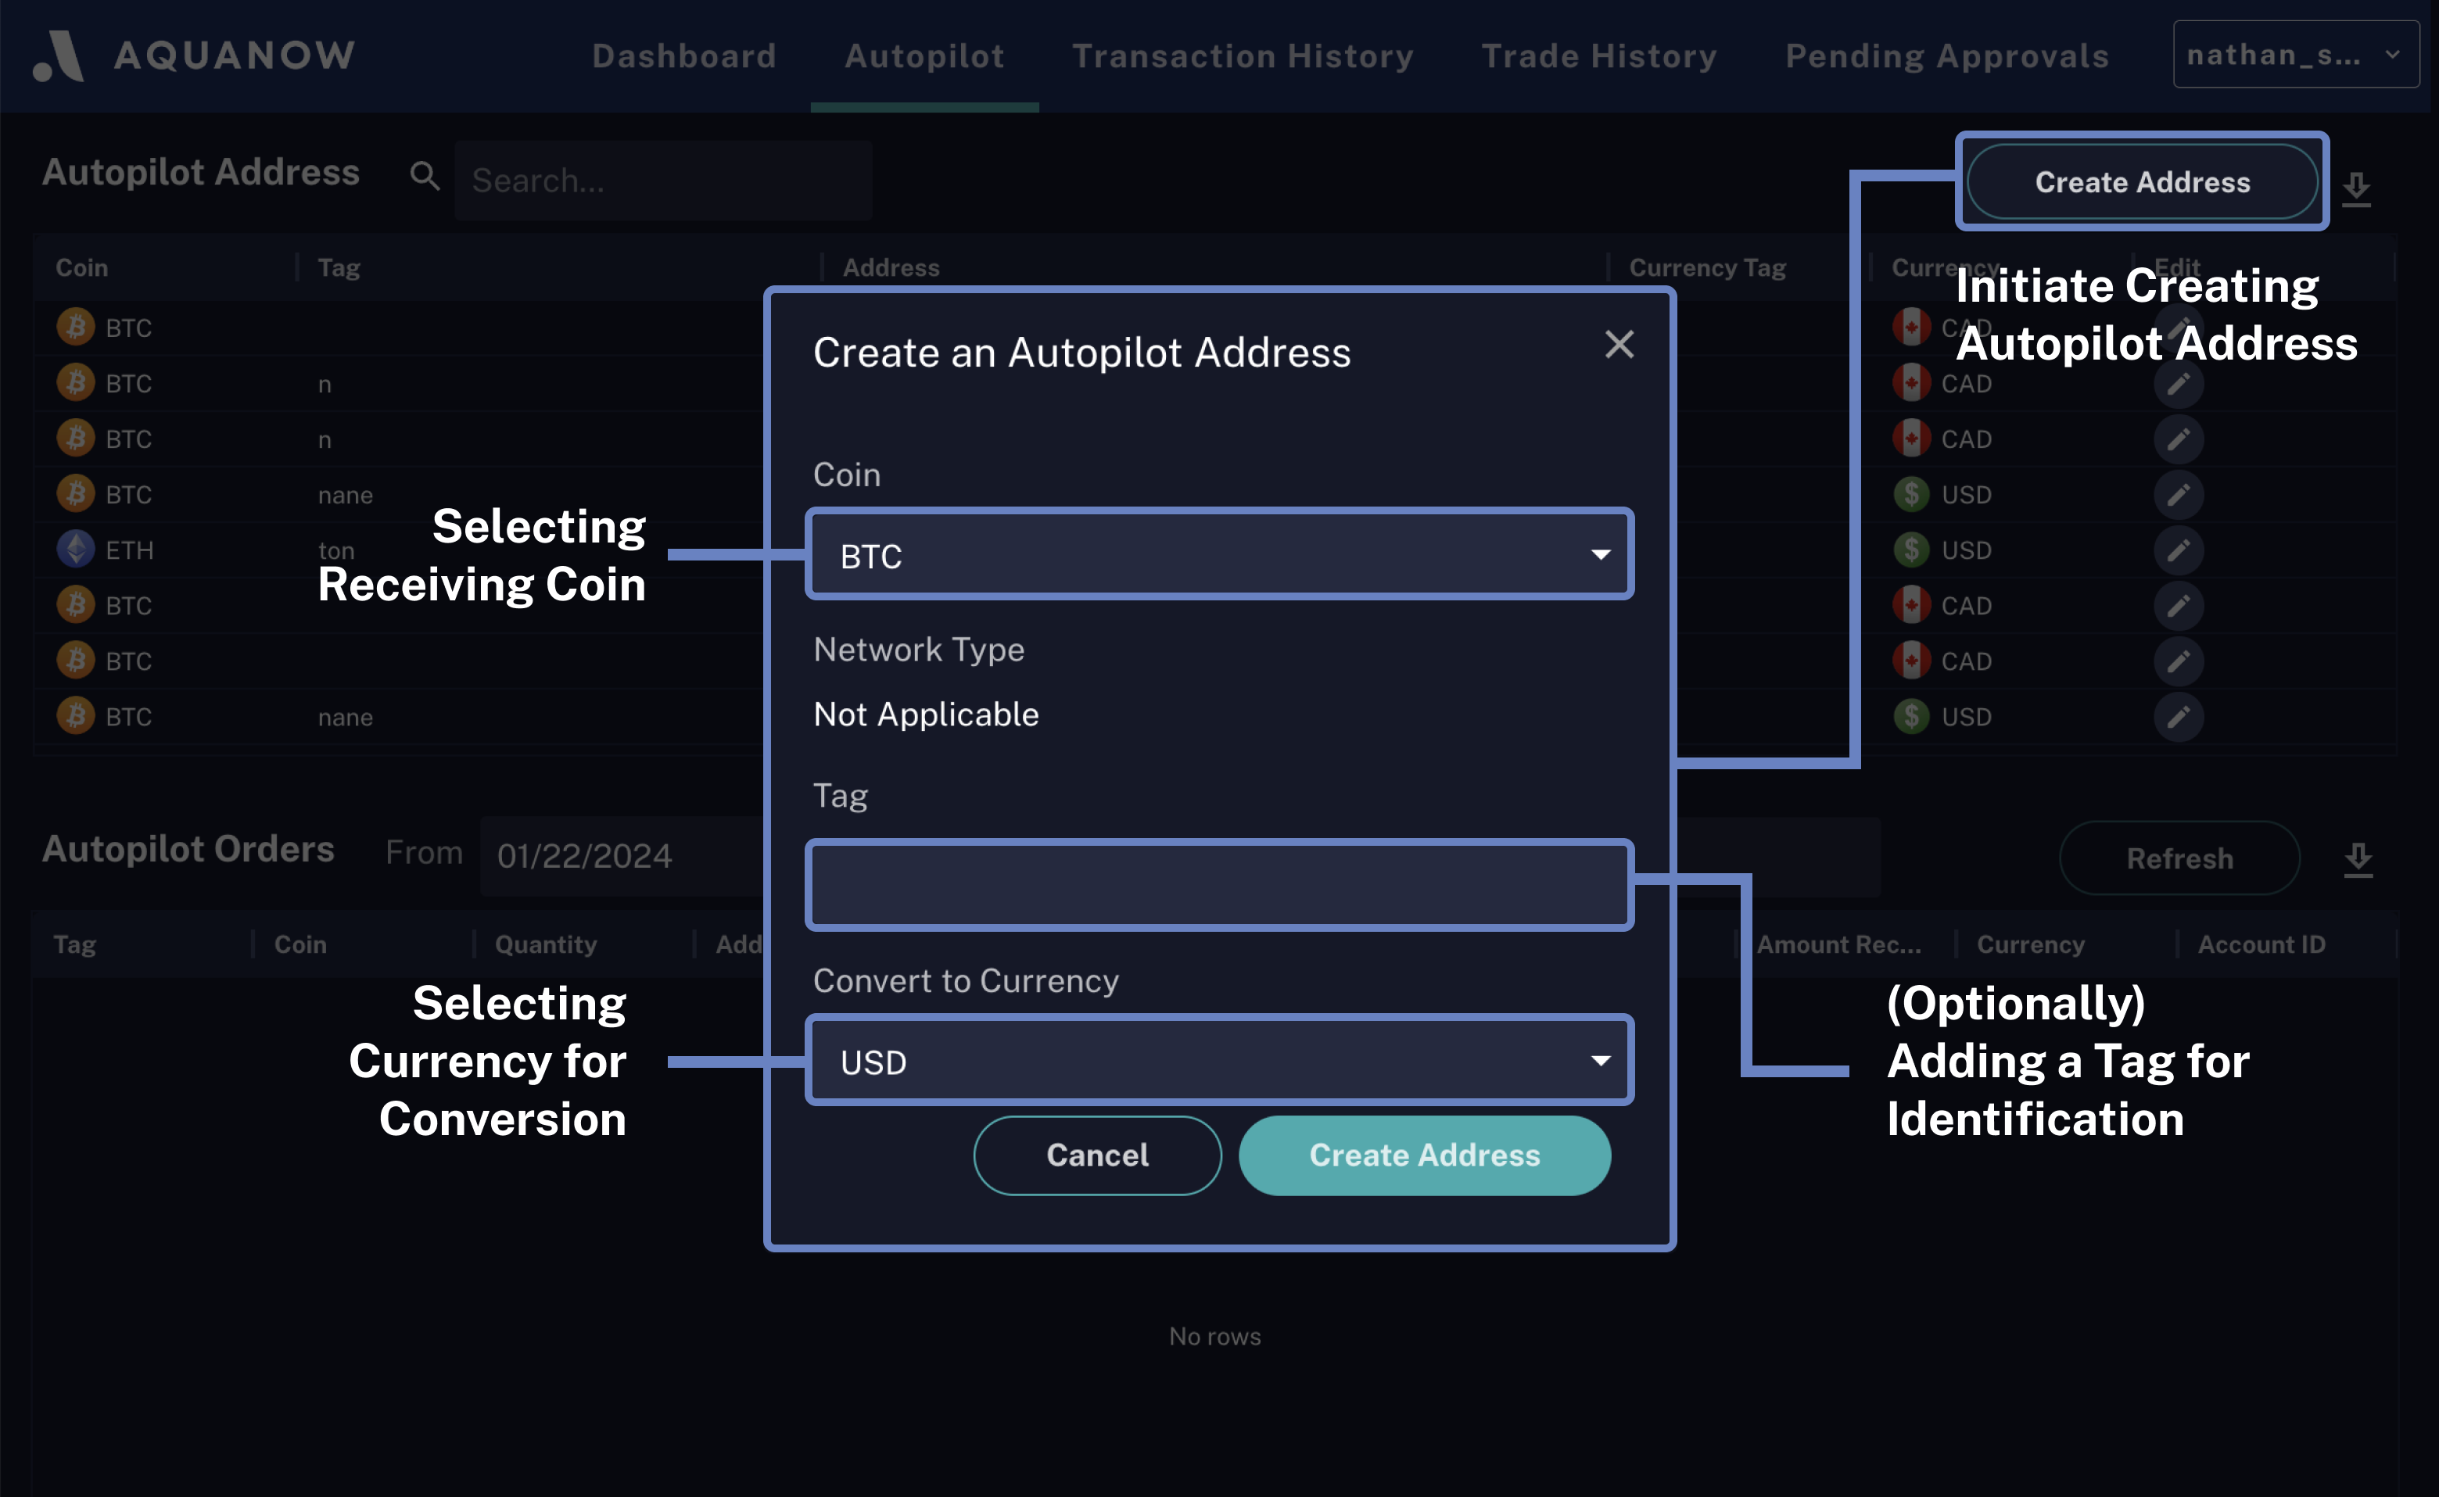Cancel the address creation dialog
2439x1497 pixels.
pos(1096,1155)
